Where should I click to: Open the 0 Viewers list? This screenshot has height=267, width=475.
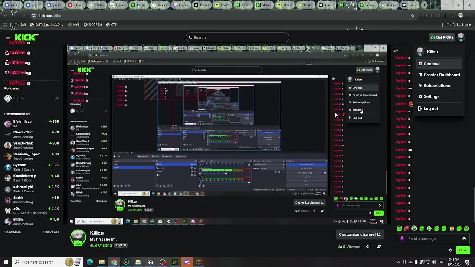(x=349, y=247)
